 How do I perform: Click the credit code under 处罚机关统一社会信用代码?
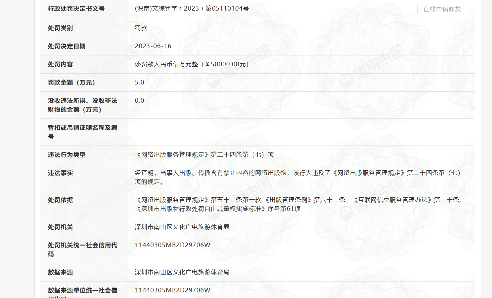coord(172,245)
